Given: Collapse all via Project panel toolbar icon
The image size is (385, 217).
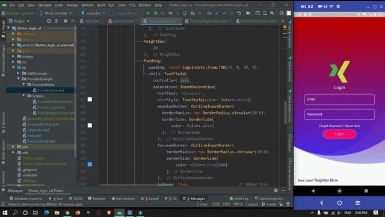Looking at the screenshot, I should point(56,21).
